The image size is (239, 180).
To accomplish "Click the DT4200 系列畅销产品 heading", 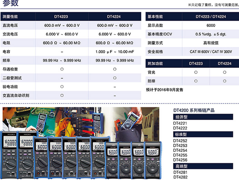I will [x=194, y=110].
